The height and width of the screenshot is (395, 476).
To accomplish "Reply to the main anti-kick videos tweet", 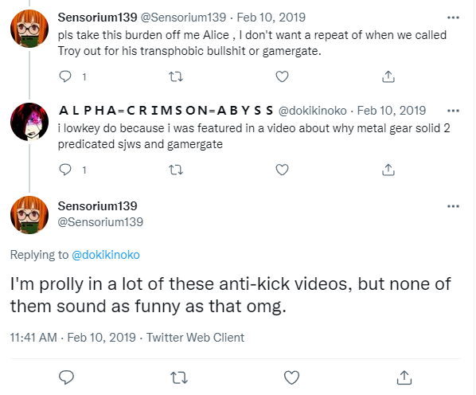I will 66,377.
